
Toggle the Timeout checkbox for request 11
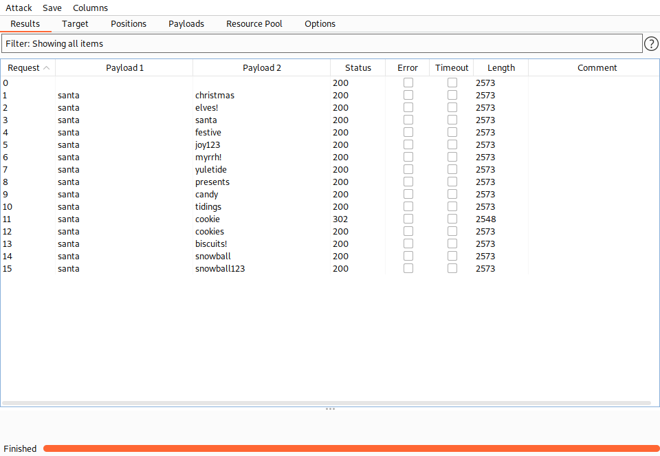(x=452, y=219)
